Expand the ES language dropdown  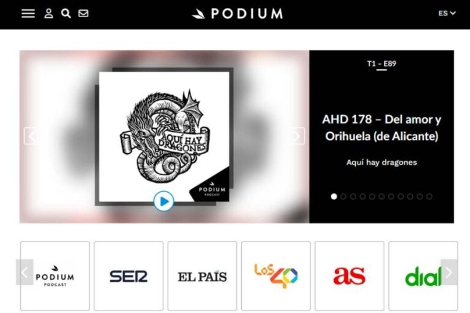point(447,13)
